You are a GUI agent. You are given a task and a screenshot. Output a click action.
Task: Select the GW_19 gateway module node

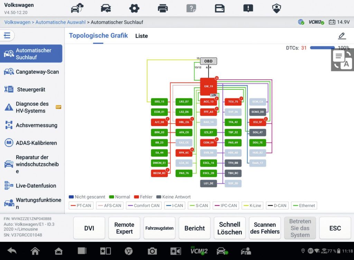[208, 86]
